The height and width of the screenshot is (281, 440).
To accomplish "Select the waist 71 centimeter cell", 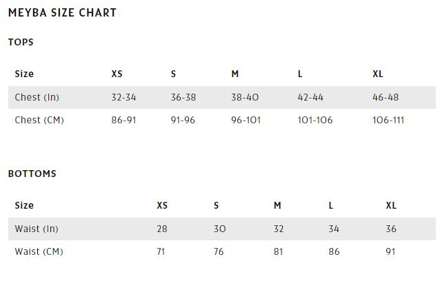I will point(161,251).
